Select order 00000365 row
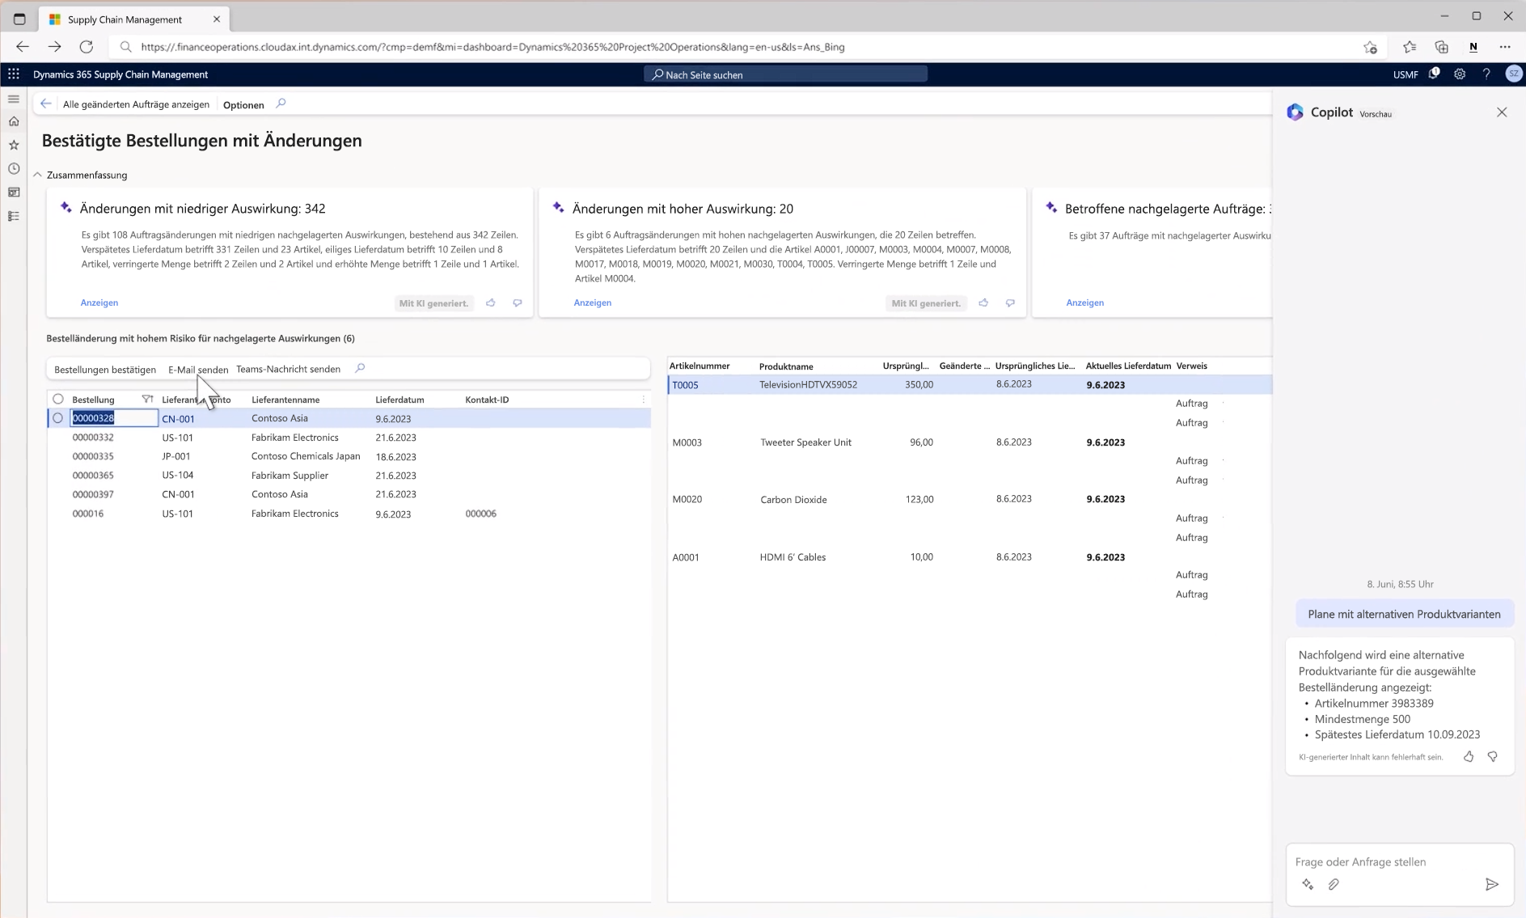1526x918 pixels. click(x=349, y=476)
